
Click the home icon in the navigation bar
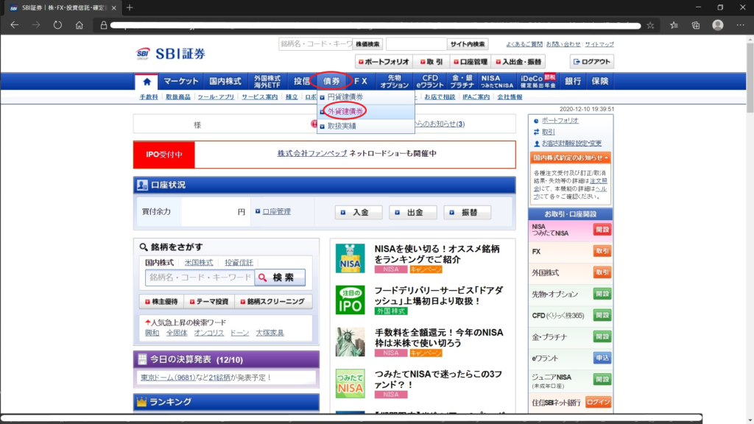[147, 82]
